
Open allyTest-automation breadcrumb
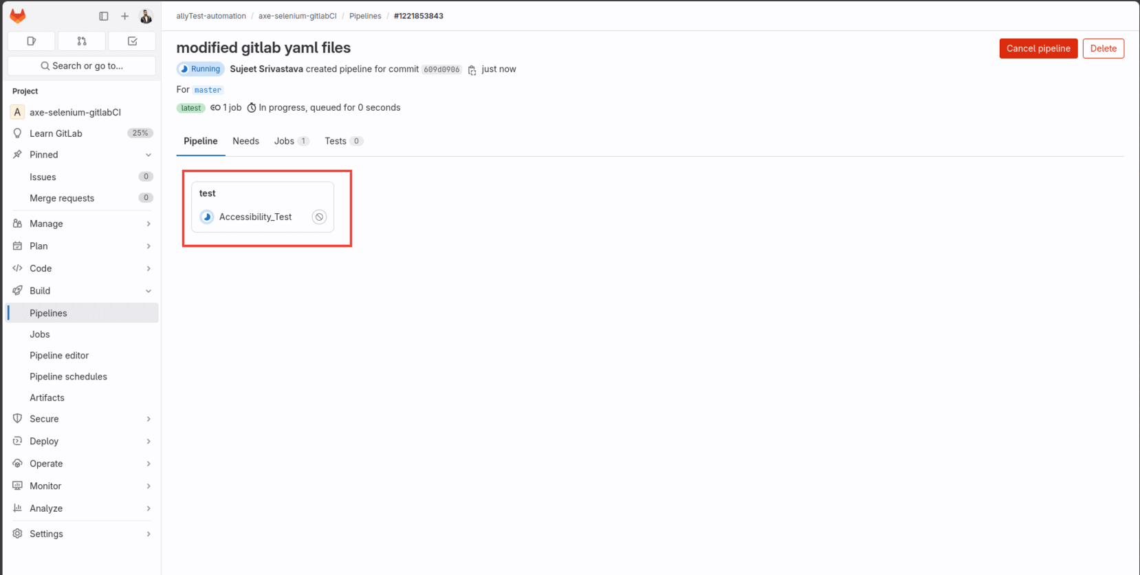pos(211,16)
